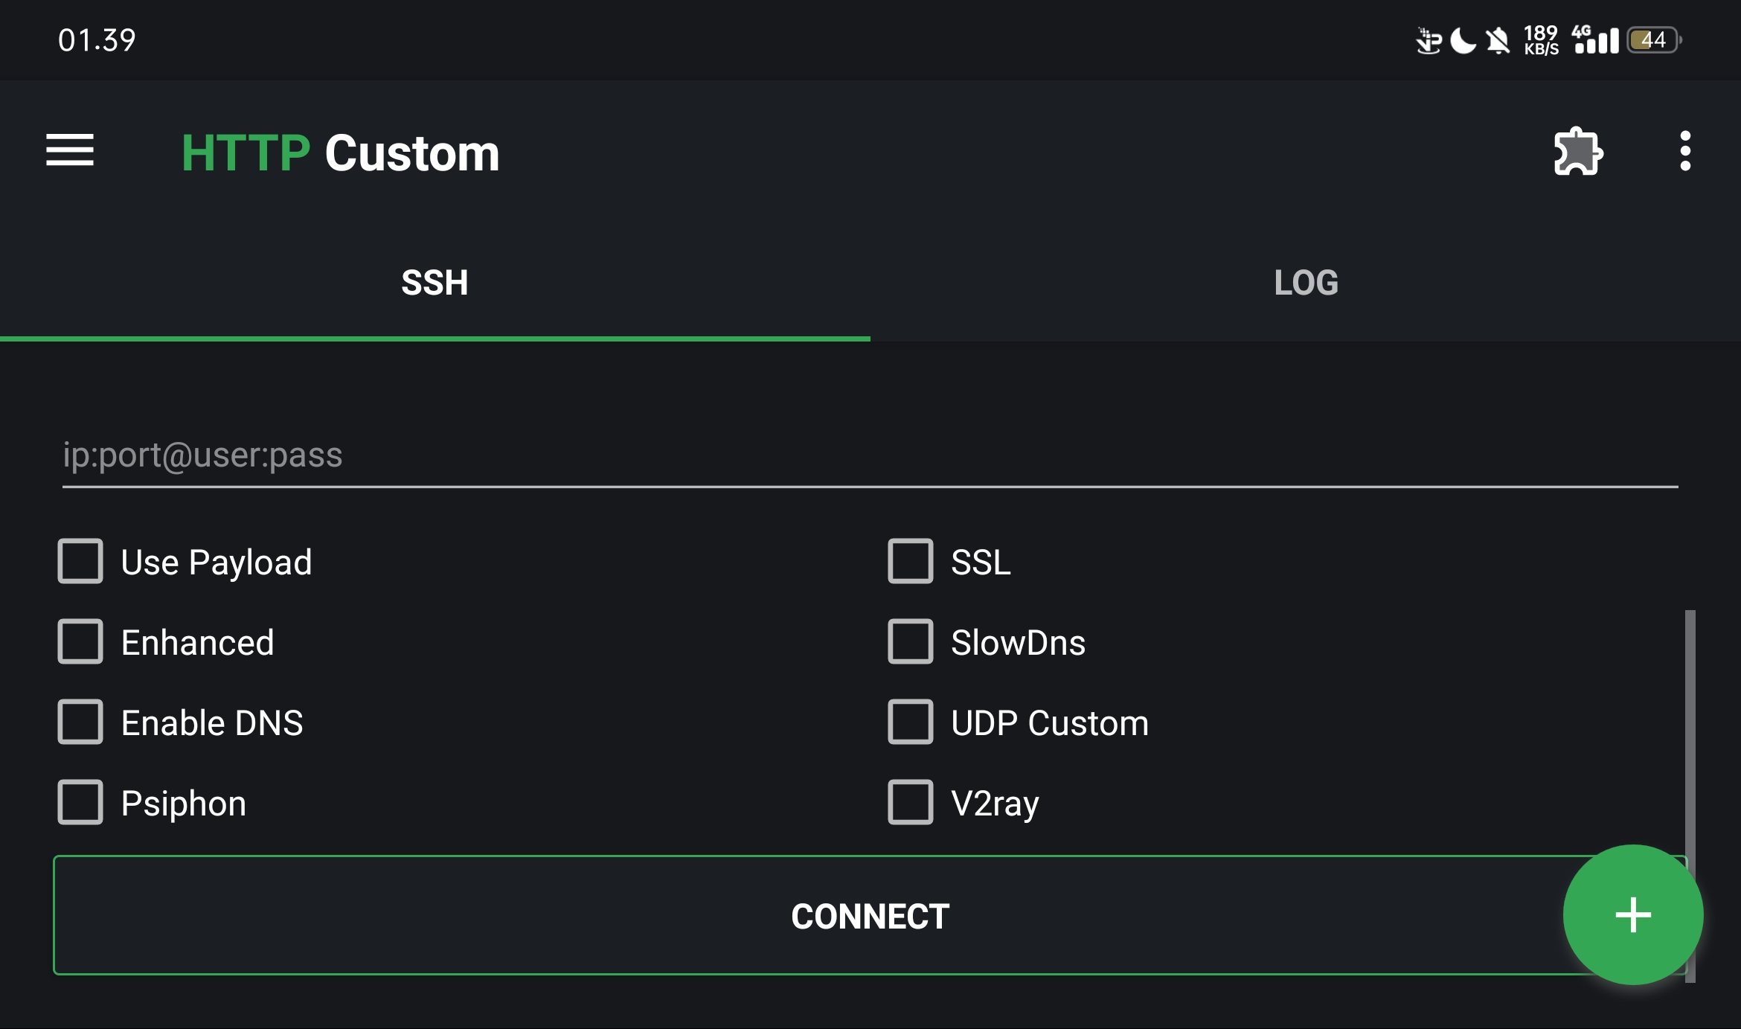Focus the ip:port@user:pass input field
The image size is (1741, 1029).
869,455
